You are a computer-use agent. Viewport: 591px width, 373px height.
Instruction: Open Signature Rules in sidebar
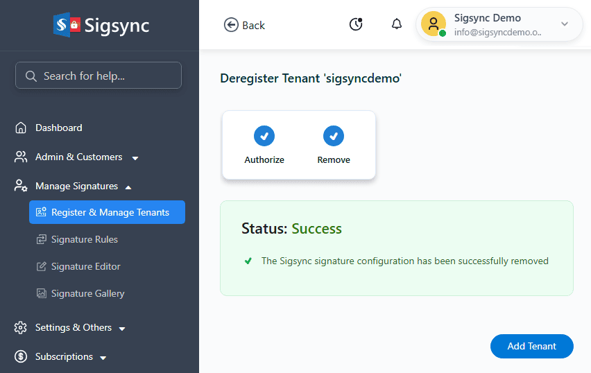click(x=84, y=239)
